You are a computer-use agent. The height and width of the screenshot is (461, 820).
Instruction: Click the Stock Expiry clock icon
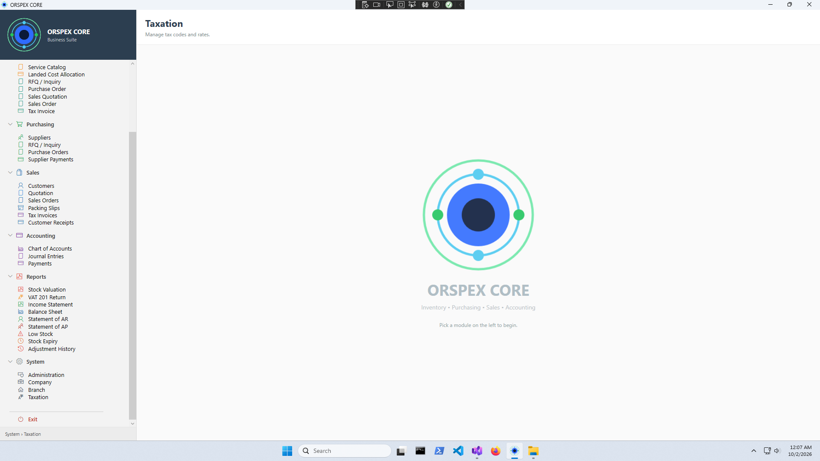[20, 341]
